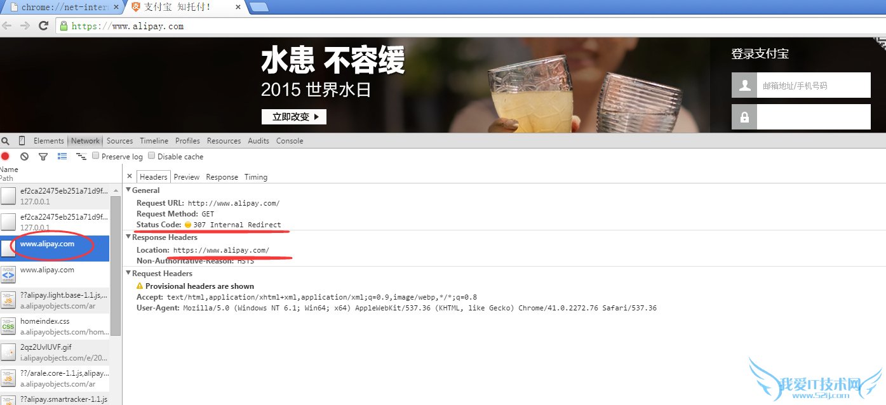Click the address bar URL
Screen dimensions: 886x405
128,26
